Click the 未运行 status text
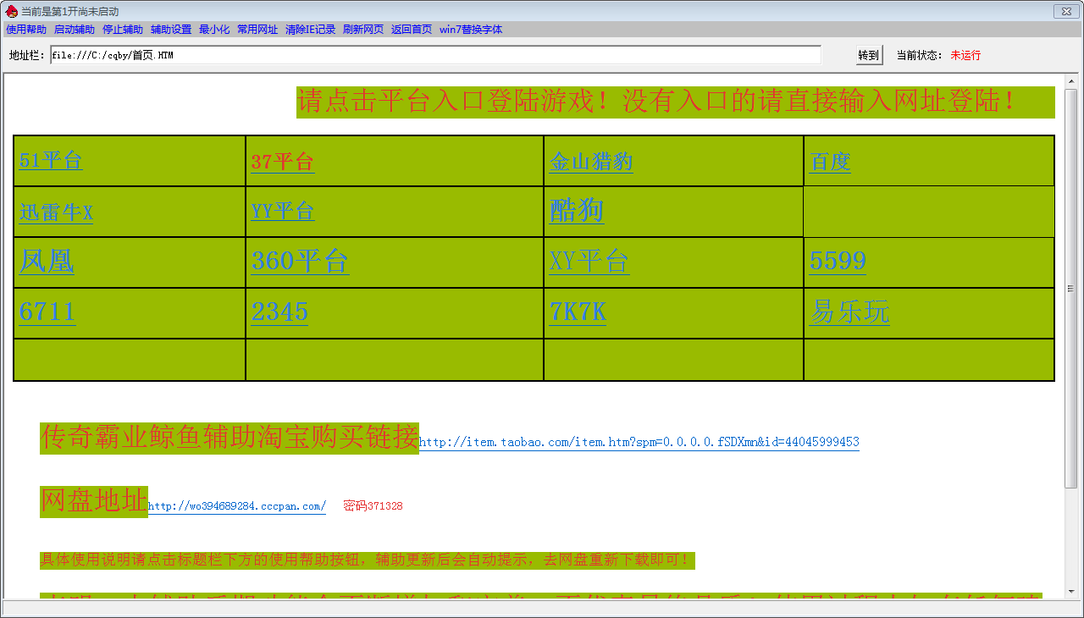 tap(965, 55)
